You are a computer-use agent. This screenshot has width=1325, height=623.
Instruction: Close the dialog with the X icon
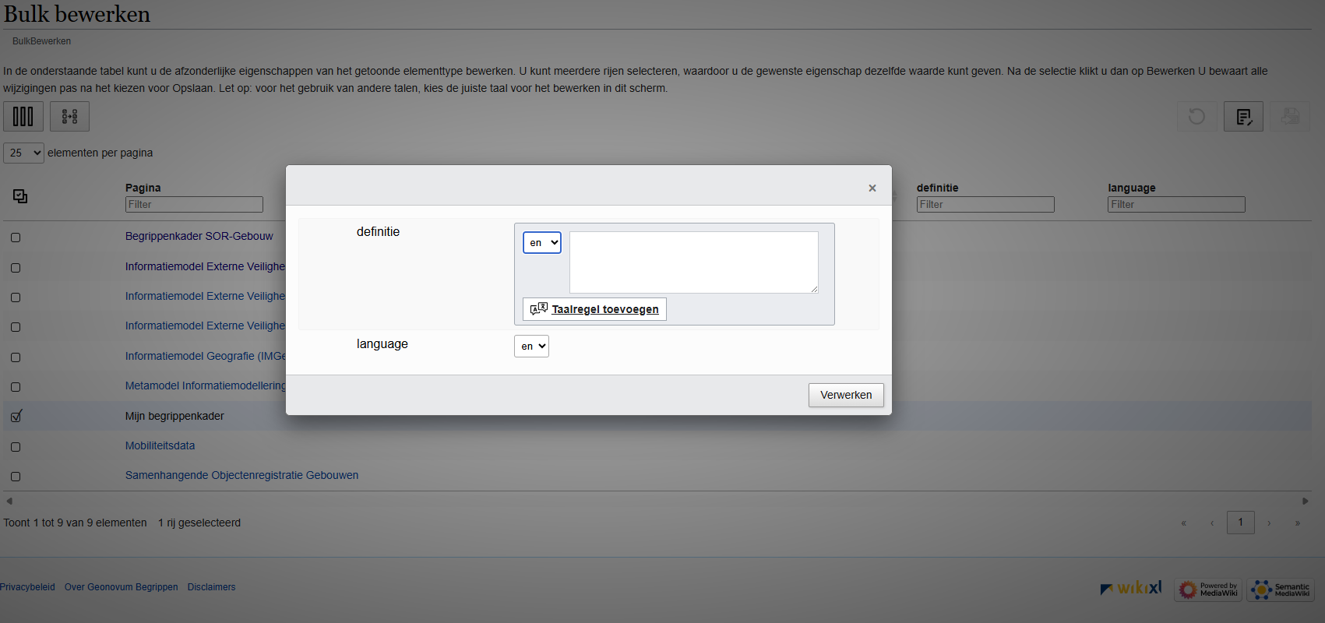point(872,188)
